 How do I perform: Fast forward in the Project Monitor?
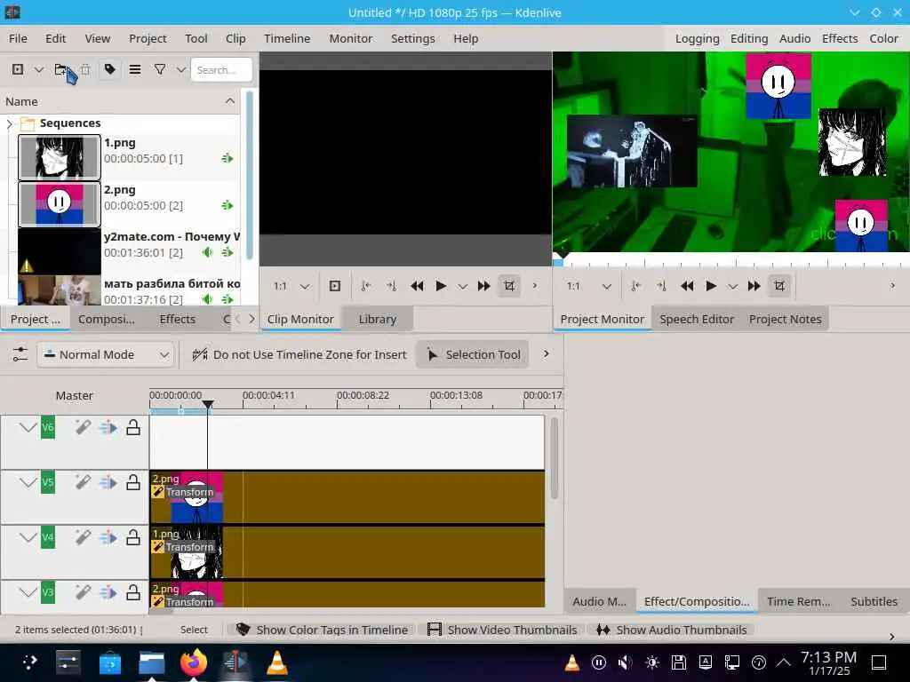754,286
